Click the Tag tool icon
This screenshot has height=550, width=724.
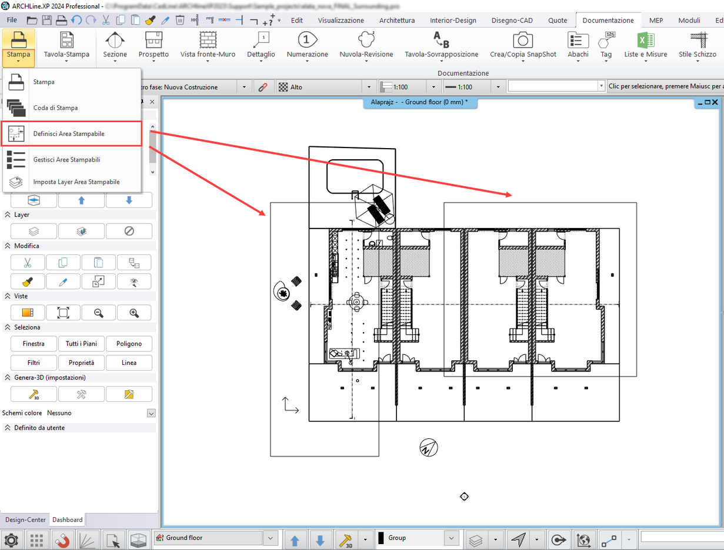pyautogui.click(x=606, y=40)
